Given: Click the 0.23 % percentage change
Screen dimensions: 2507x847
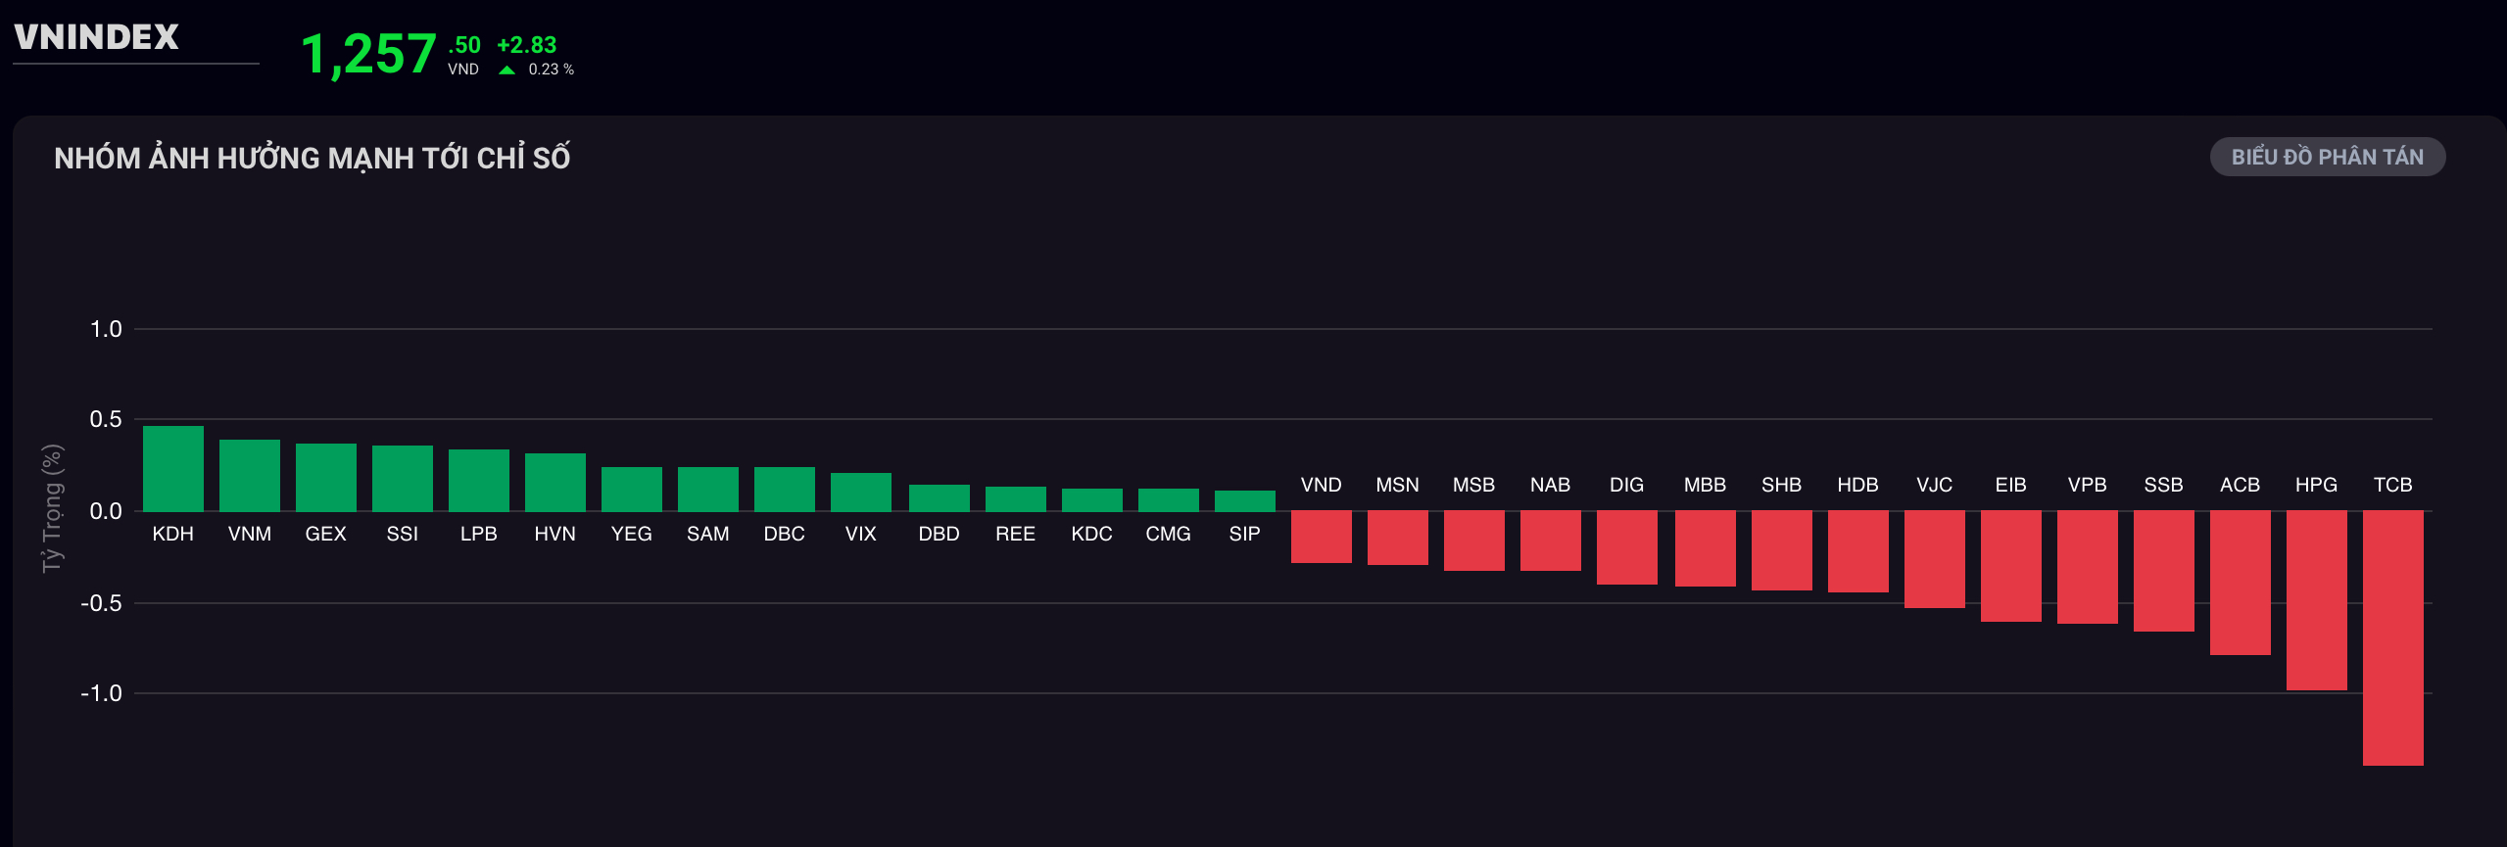Looking at the screenshot, I should coord(552,70).
